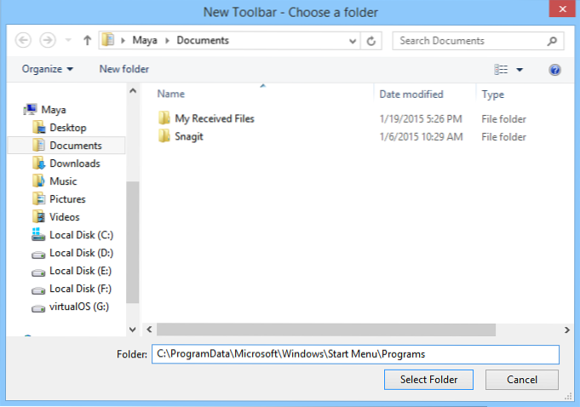Open Pictures in the navigation pane
The width and height of the screenshot is (580, 407).
pos(67,199)
